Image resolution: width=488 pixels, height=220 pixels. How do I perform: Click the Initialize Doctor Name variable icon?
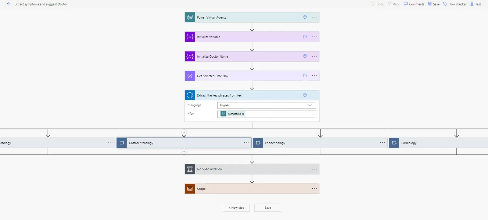(190, 57)
